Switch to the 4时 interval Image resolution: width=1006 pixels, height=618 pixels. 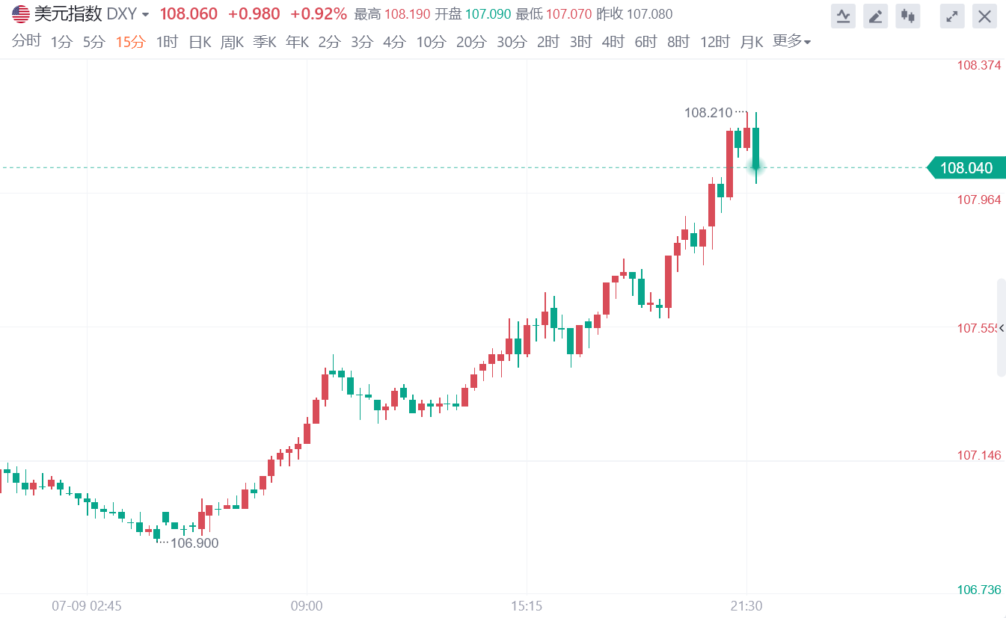[613, 43]
